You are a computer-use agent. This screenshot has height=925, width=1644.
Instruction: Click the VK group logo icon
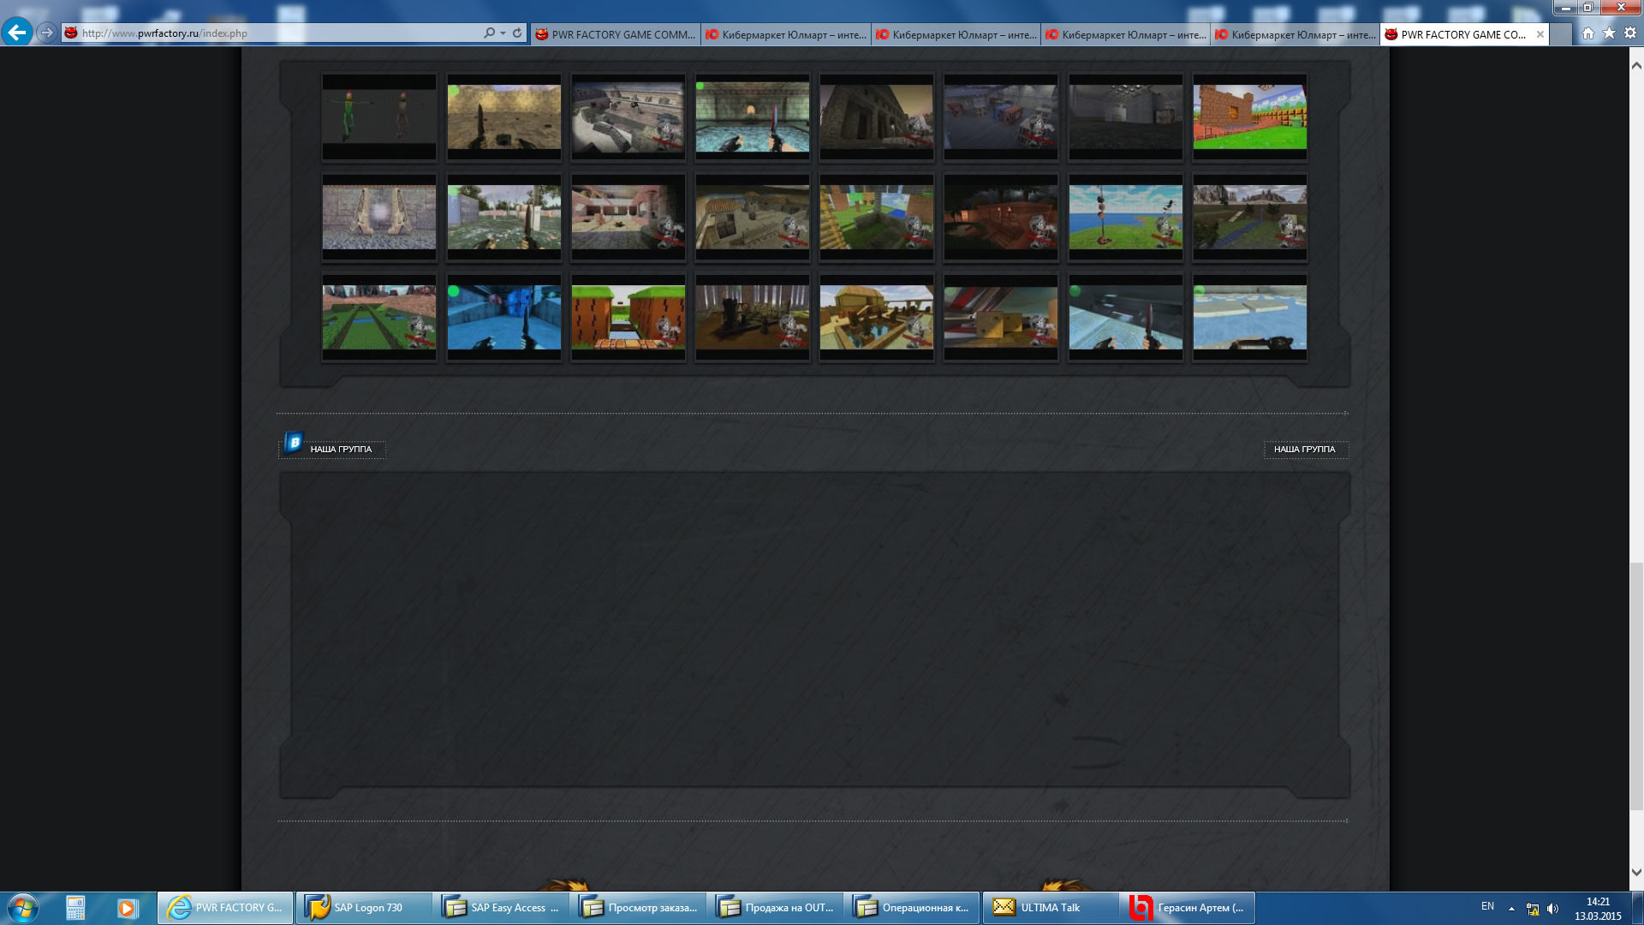294,442
